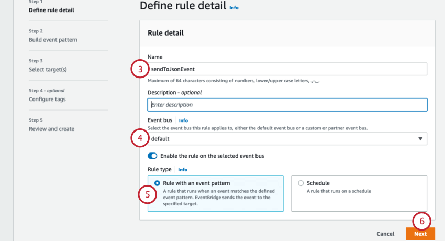Click the Cancel button
Screen dimensions: 445x241
385,234
